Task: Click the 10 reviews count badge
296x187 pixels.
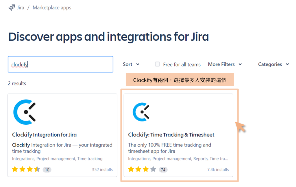Action: coord(47,170)
